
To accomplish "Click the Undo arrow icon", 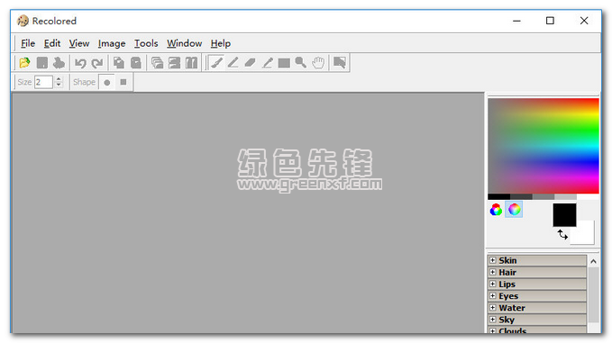I will pos(80,63).
